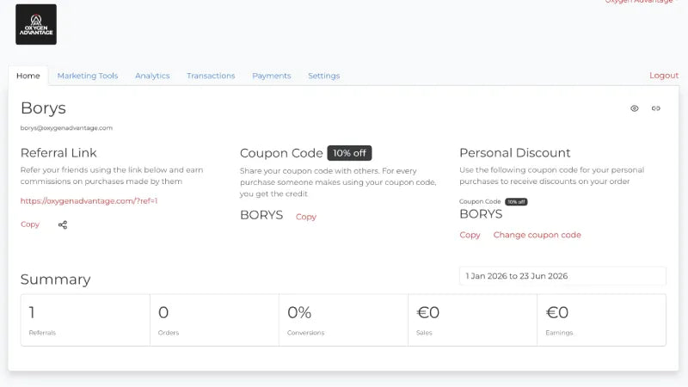The image size is (688, 387).
Task: Copy the referral link
Action: [x=30, y=224]
